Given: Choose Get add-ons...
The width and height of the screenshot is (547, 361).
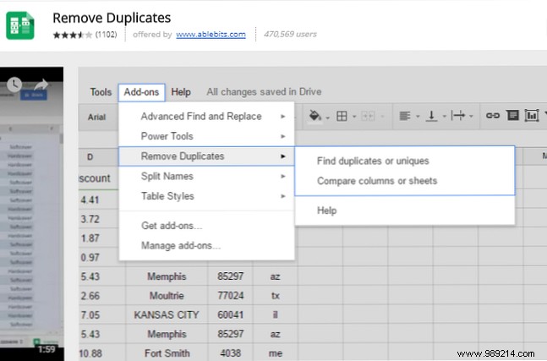Looking at the screenshot, I should click(206, 226).
